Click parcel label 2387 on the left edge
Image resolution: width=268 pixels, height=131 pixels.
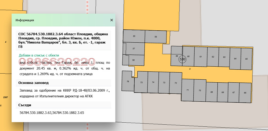(5, 97)
